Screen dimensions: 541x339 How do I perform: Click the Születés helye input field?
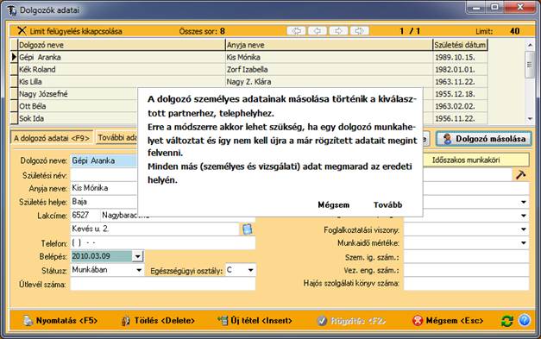point(104,202)
